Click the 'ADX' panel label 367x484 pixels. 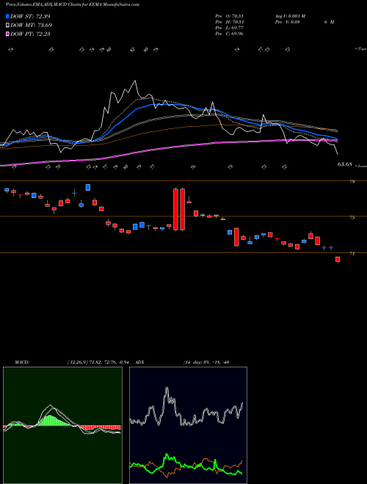[x=139, y=362]
